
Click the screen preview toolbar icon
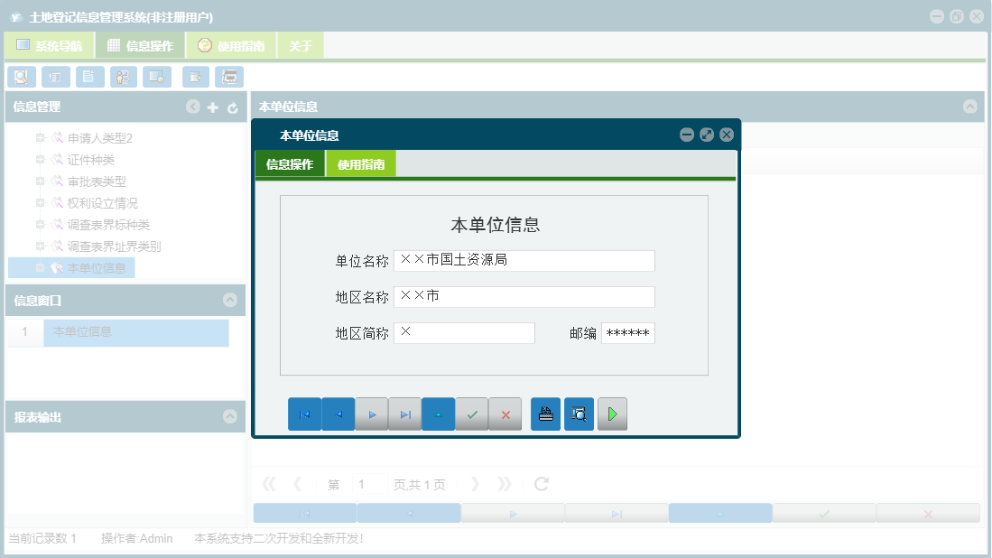(x=157, y=77)
